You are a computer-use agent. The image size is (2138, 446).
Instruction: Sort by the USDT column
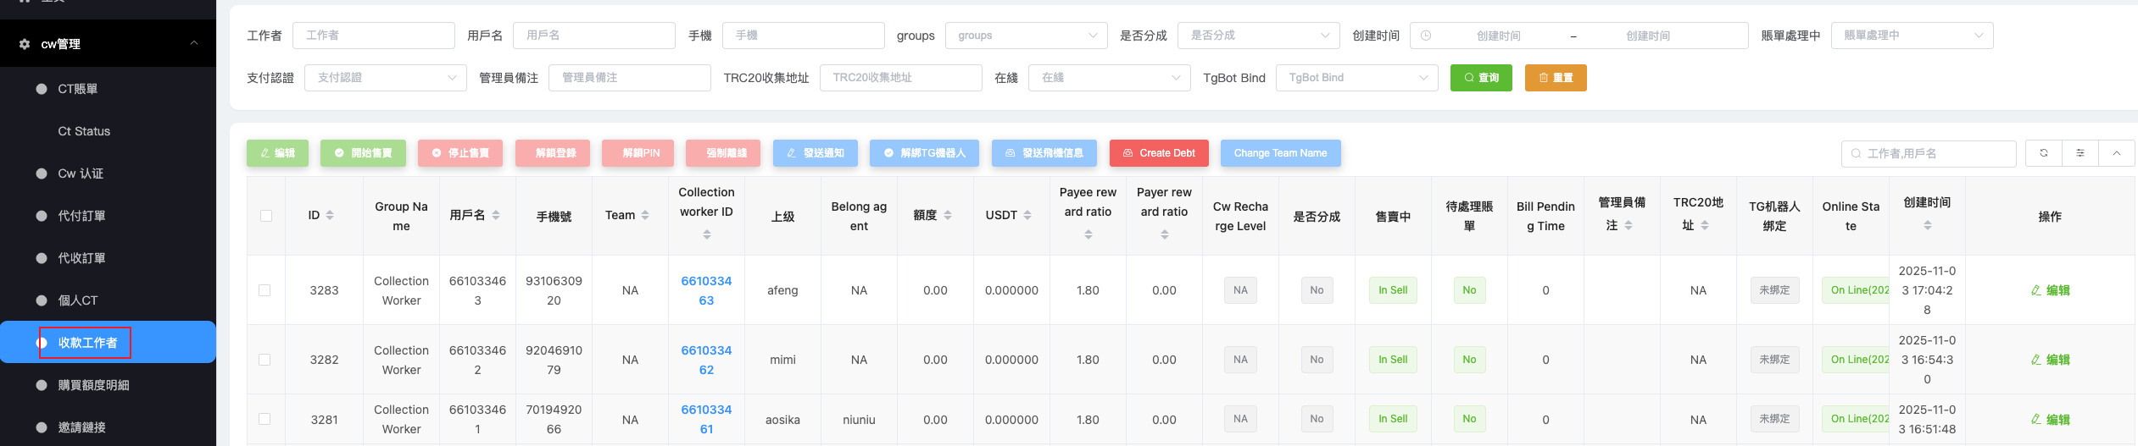tap(1027, 216)
